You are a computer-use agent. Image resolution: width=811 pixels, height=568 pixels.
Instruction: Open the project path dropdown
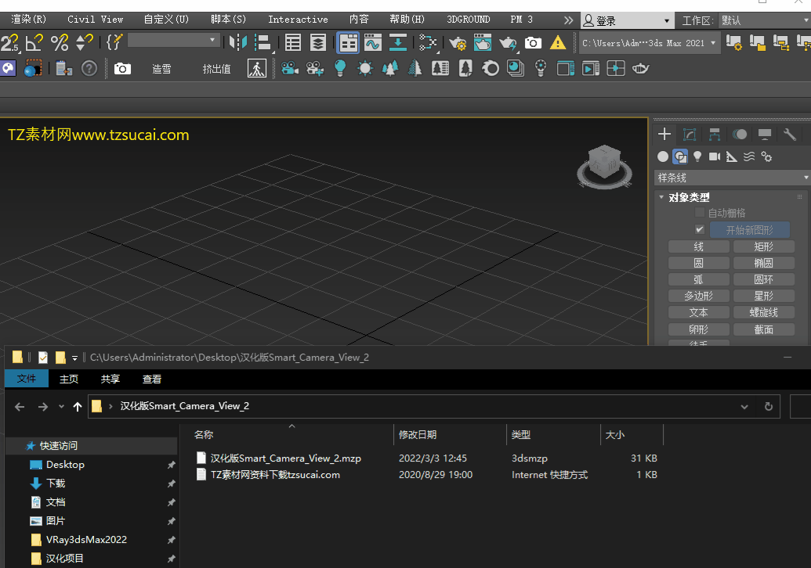(649, 43)
